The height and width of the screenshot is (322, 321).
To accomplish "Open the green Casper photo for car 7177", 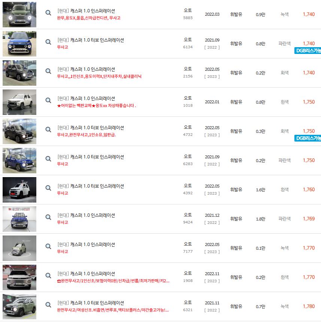I will [19, 248].
